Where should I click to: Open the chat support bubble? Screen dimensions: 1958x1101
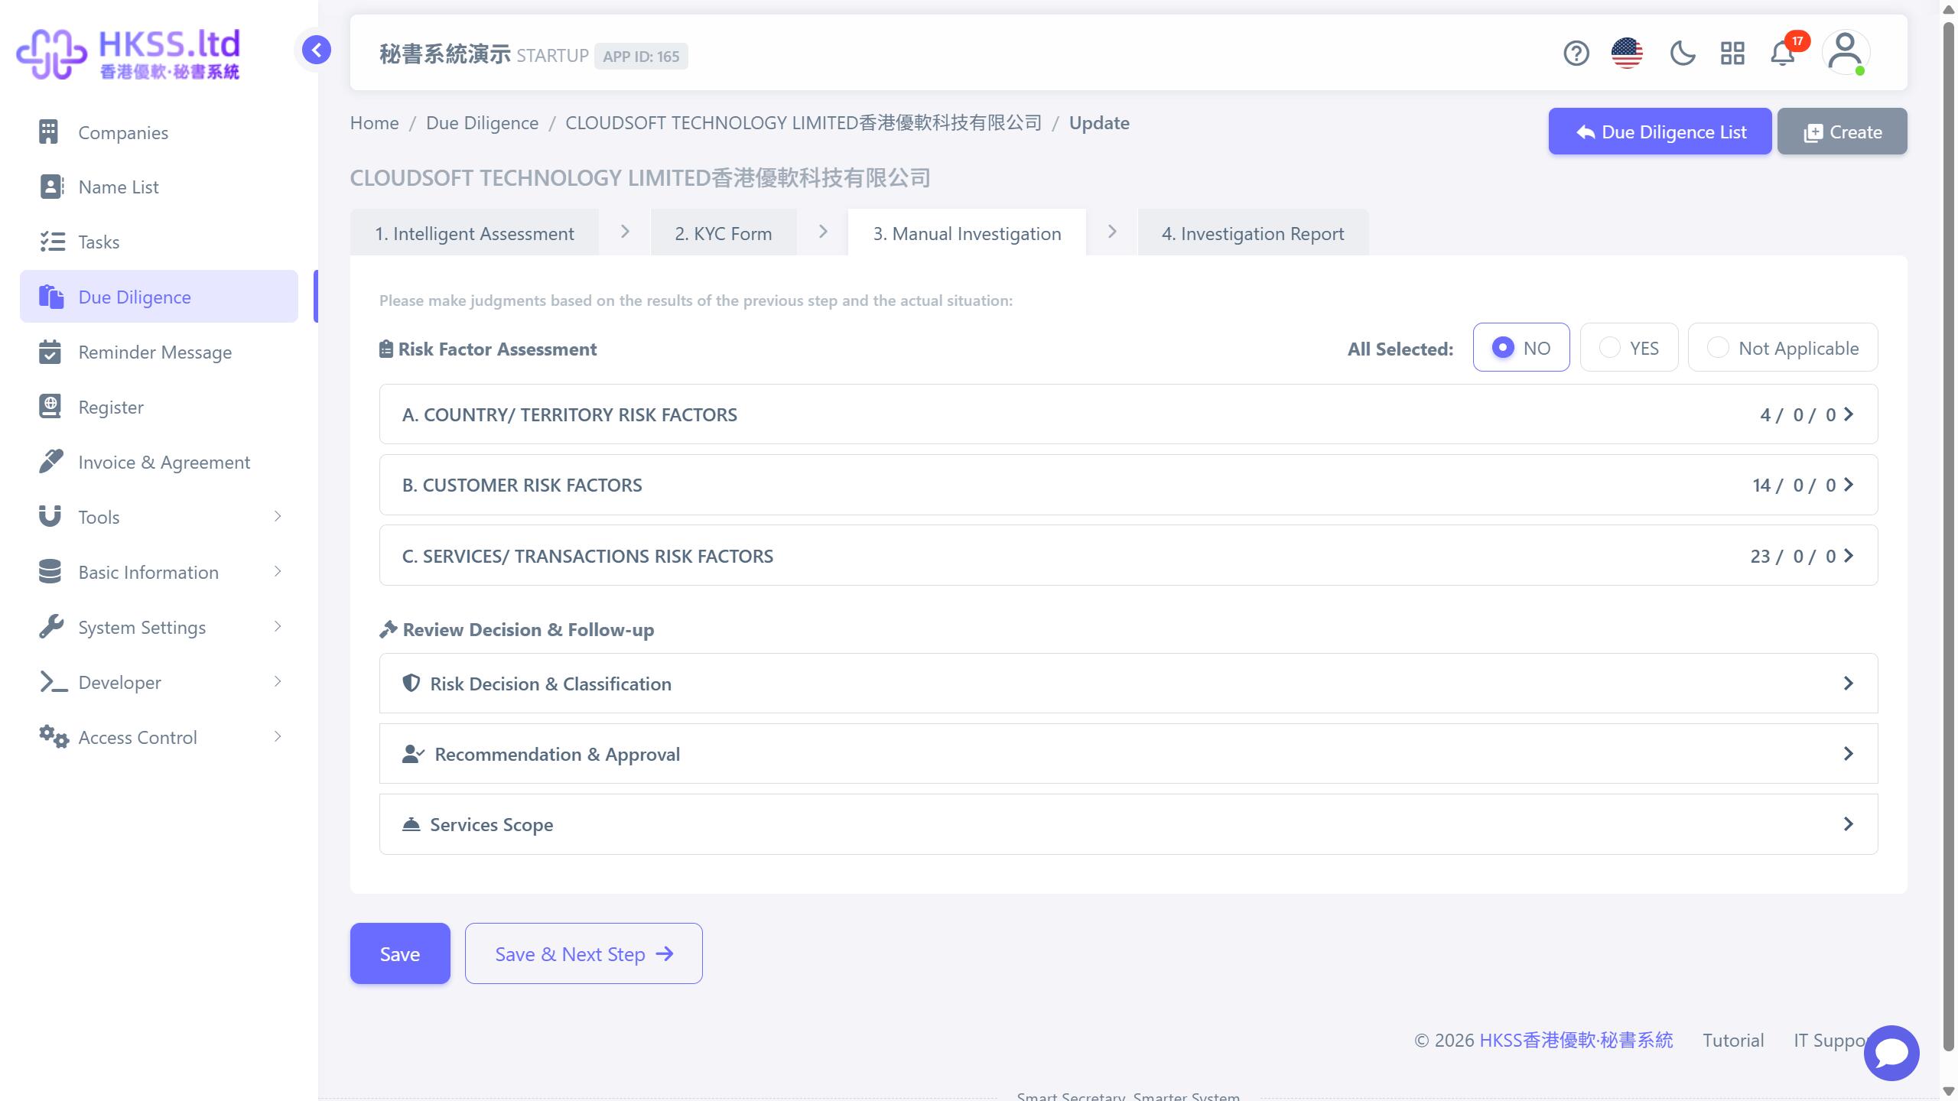(1891, 1053)
